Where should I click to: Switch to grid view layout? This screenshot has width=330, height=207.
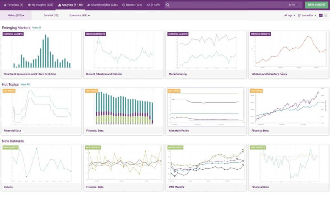pyautogui.click(x=321, y=15)
